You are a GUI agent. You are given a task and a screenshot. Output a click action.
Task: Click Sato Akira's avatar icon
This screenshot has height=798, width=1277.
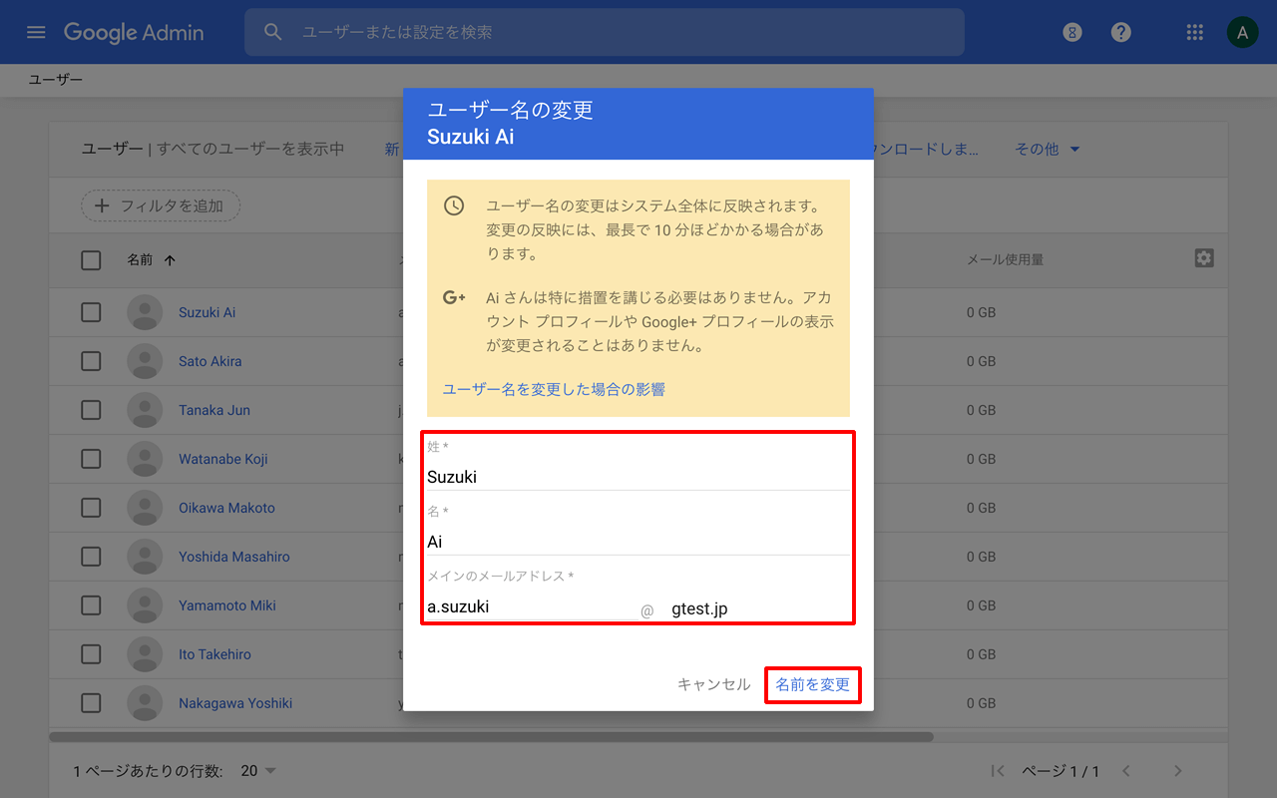145,361
